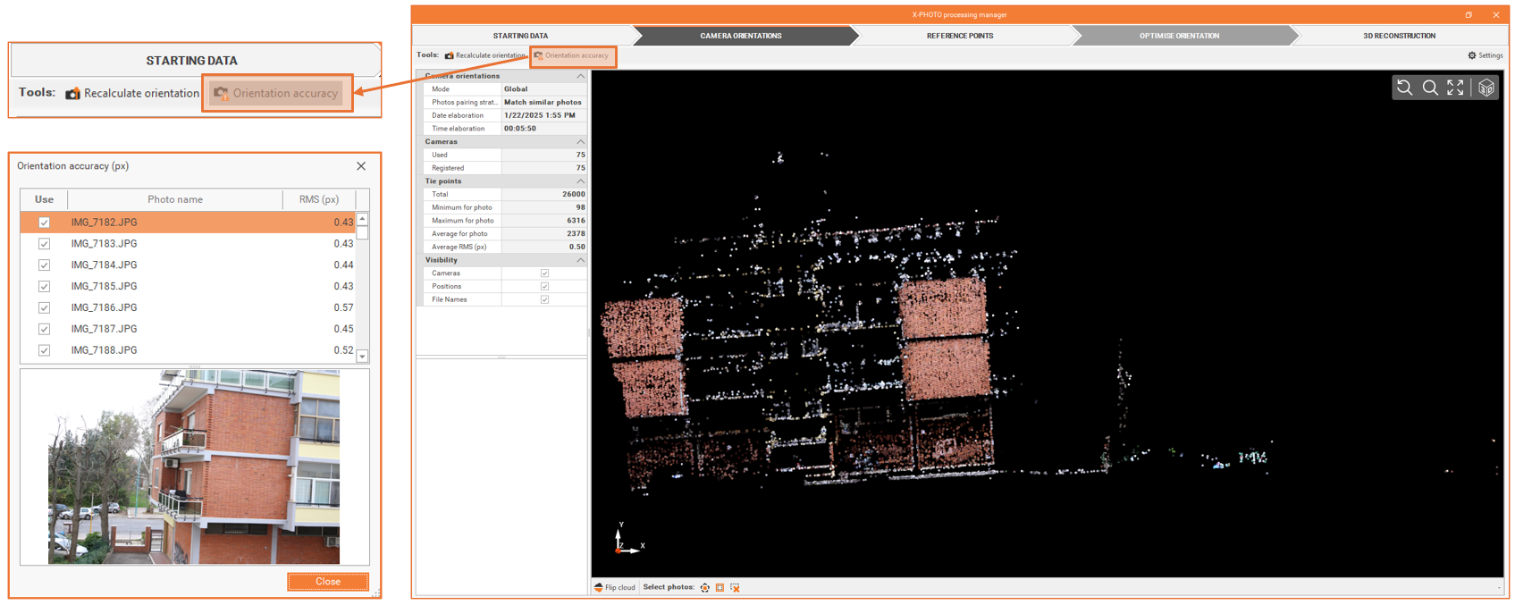Viewport: 1515px width, 605px height.
Task: Click the reset zoom icon in viewport
Action: 1405,88
